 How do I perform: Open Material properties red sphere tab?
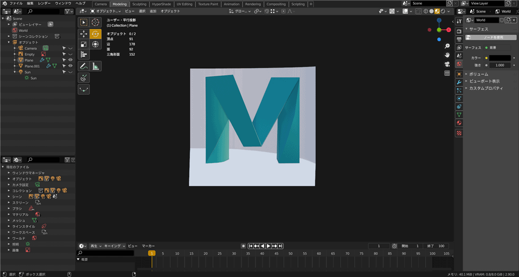(459, 123)
